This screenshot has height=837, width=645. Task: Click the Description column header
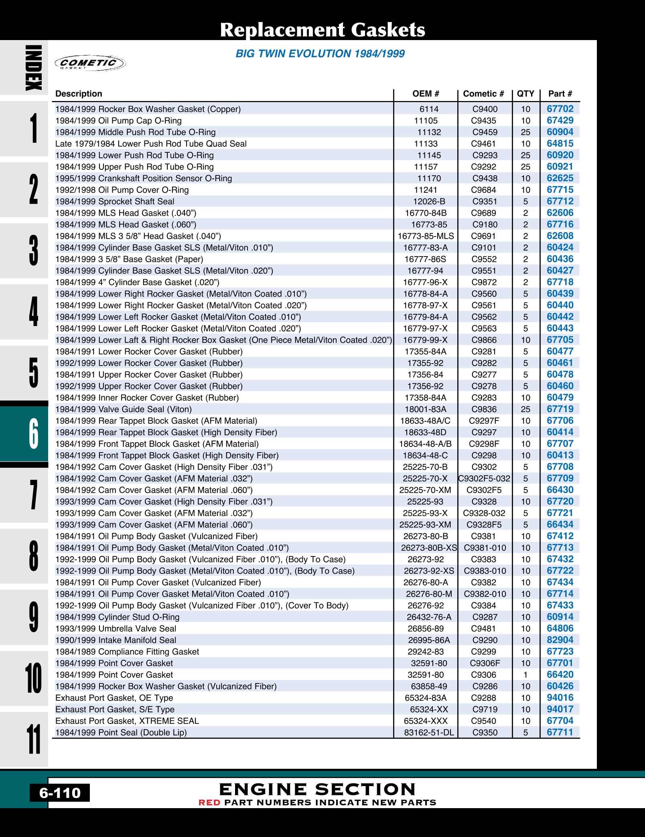pos(79,94)
